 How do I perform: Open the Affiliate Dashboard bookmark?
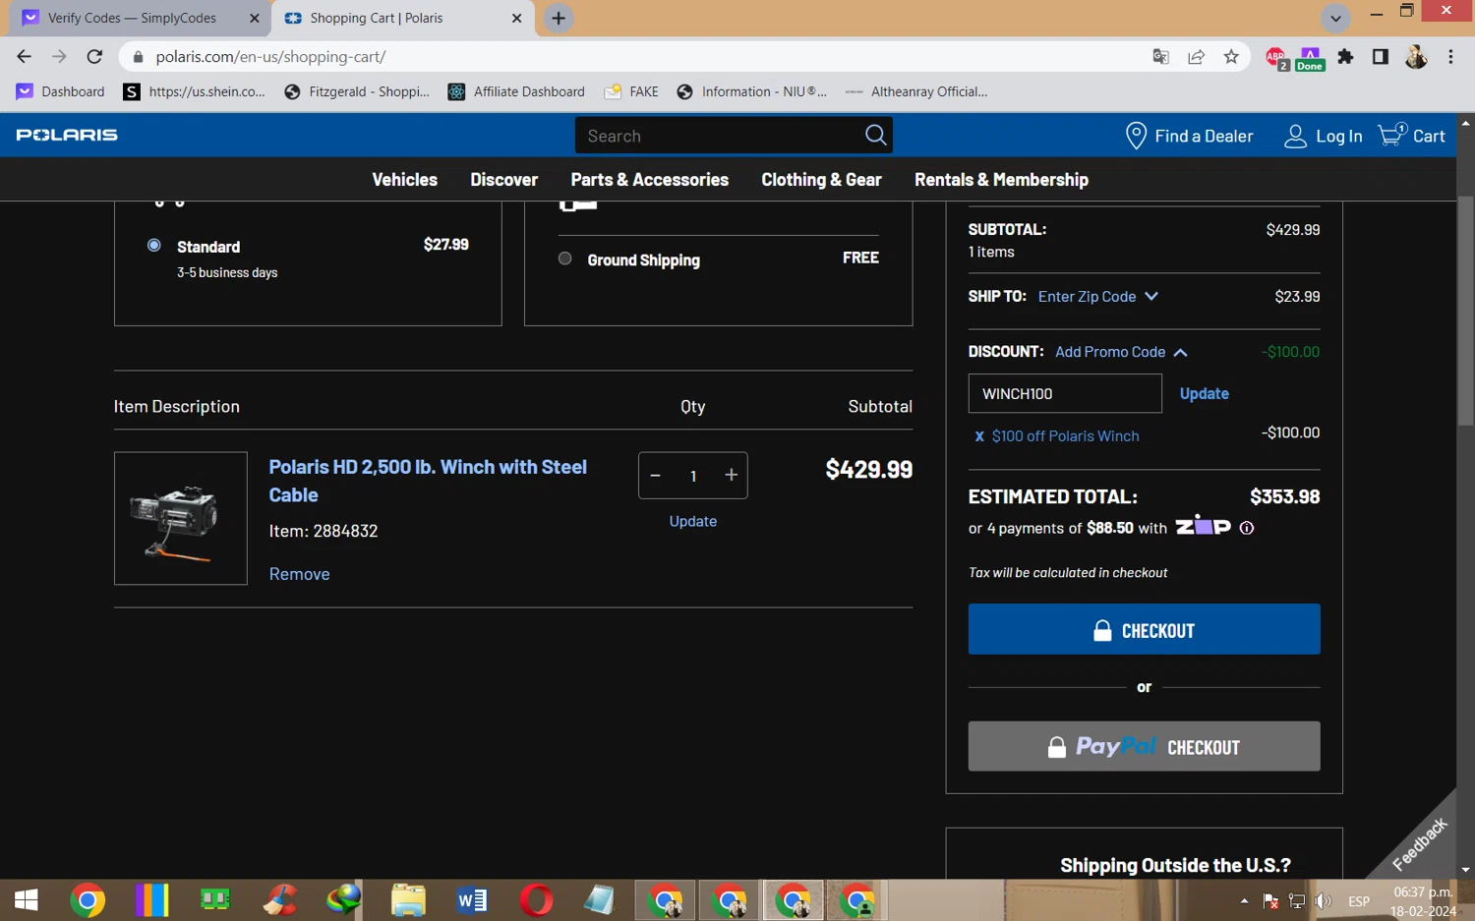click(516, 91)
